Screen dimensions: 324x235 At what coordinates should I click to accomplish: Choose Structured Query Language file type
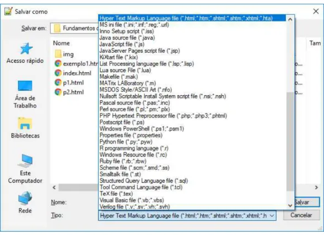[x=192, y=181]
